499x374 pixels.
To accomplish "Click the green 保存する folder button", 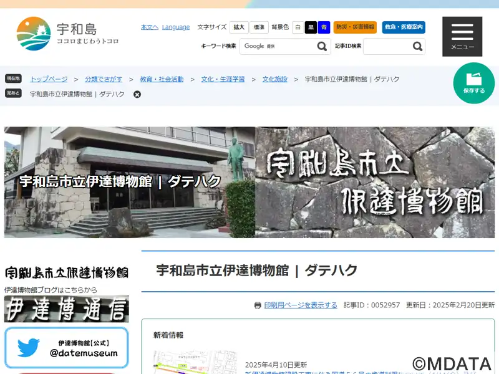I will (x=474, y=83).
